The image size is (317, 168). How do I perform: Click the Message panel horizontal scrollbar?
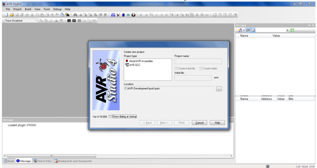(117, 156)
